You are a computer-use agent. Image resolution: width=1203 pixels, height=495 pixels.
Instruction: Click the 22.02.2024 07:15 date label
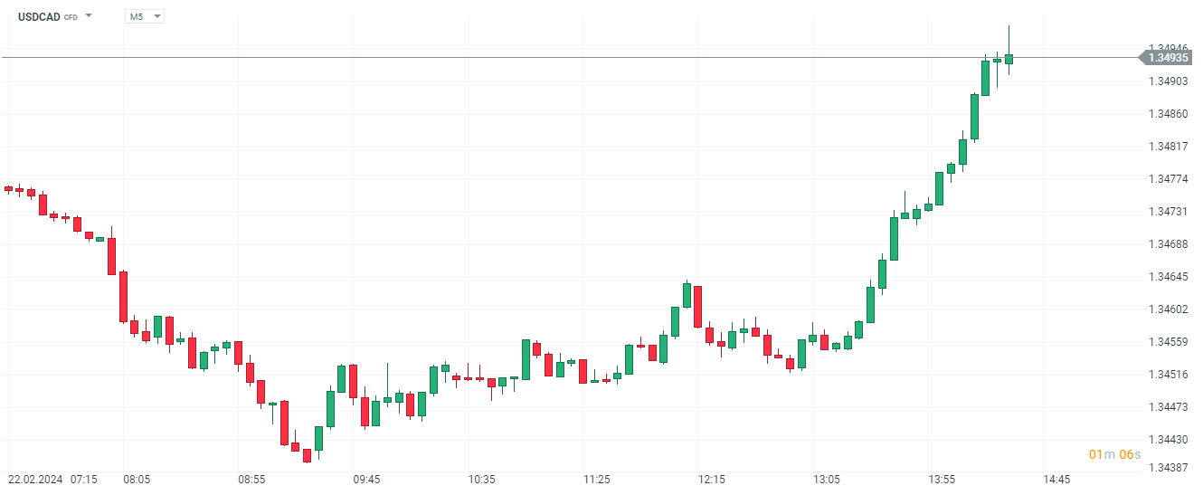tap(52, 479)
